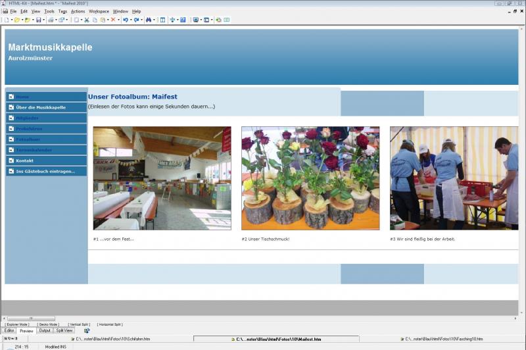
Task: Open the Workspace menu
Action: (x=99, y=11)
